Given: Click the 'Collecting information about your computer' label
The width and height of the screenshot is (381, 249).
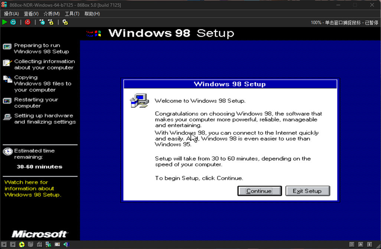Looking at the screenshot, I should pos(45,64).
